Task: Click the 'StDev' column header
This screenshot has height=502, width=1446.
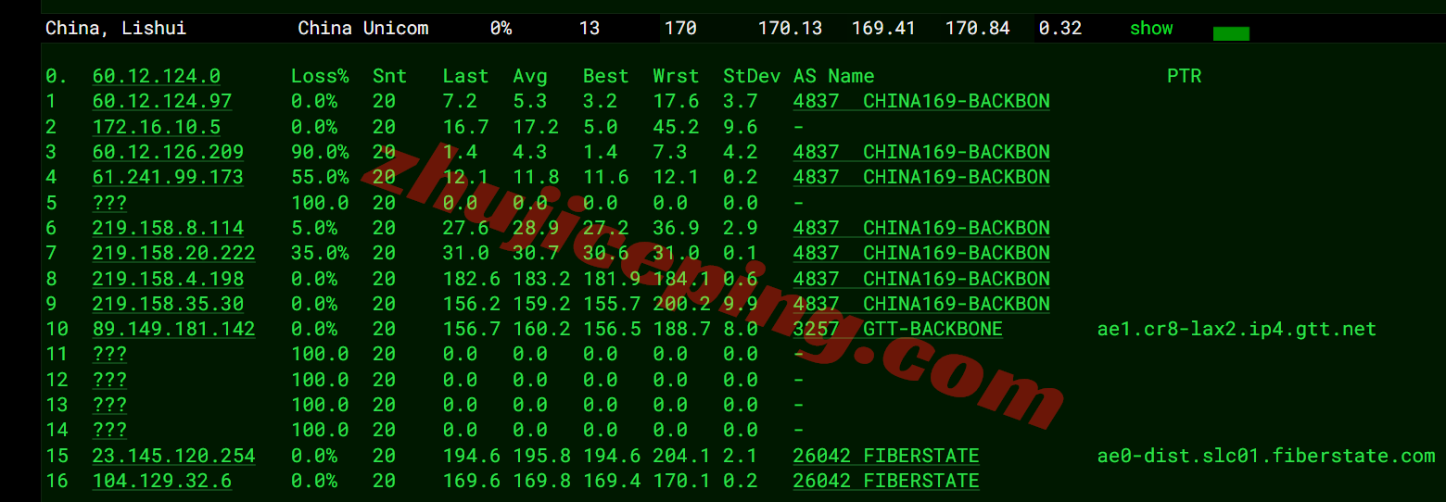Action: pos(752,76)
